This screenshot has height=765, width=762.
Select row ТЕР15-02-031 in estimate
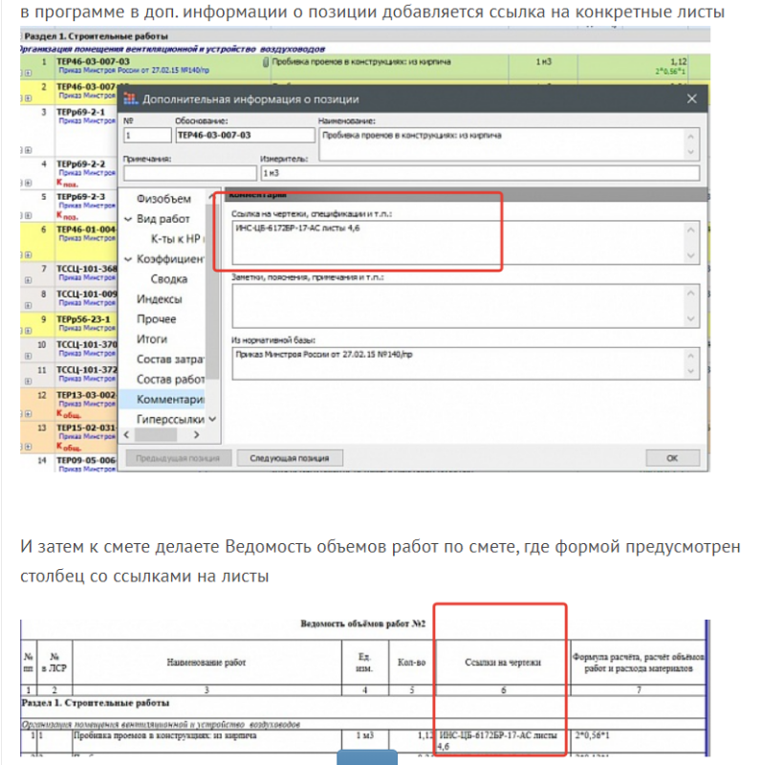point(87,427)
